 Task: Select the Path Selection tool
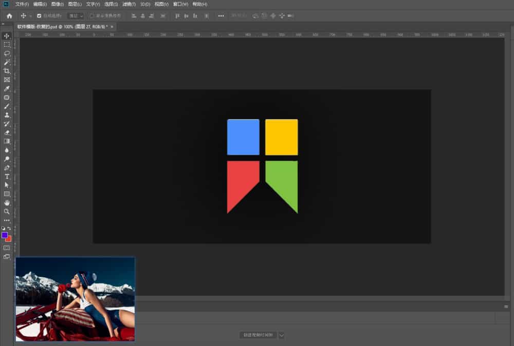[7, 185]
